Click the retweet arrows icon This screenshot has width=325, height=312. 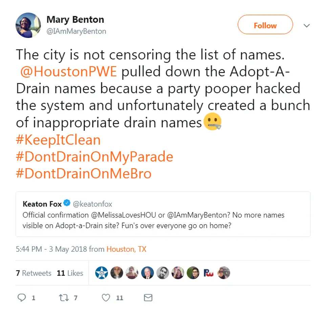point(63,298)
